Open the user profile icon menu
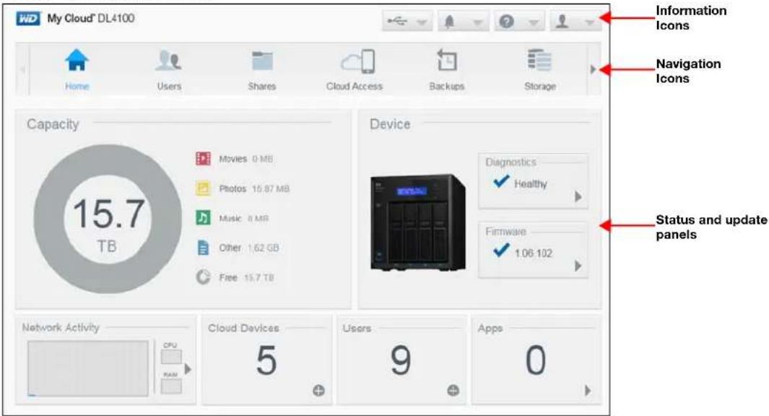769x416 pixels. pyautogui.click(x=562, y=22)
